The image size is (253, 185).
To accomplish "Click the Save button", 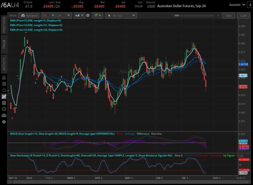I will (x=228, y=15).
